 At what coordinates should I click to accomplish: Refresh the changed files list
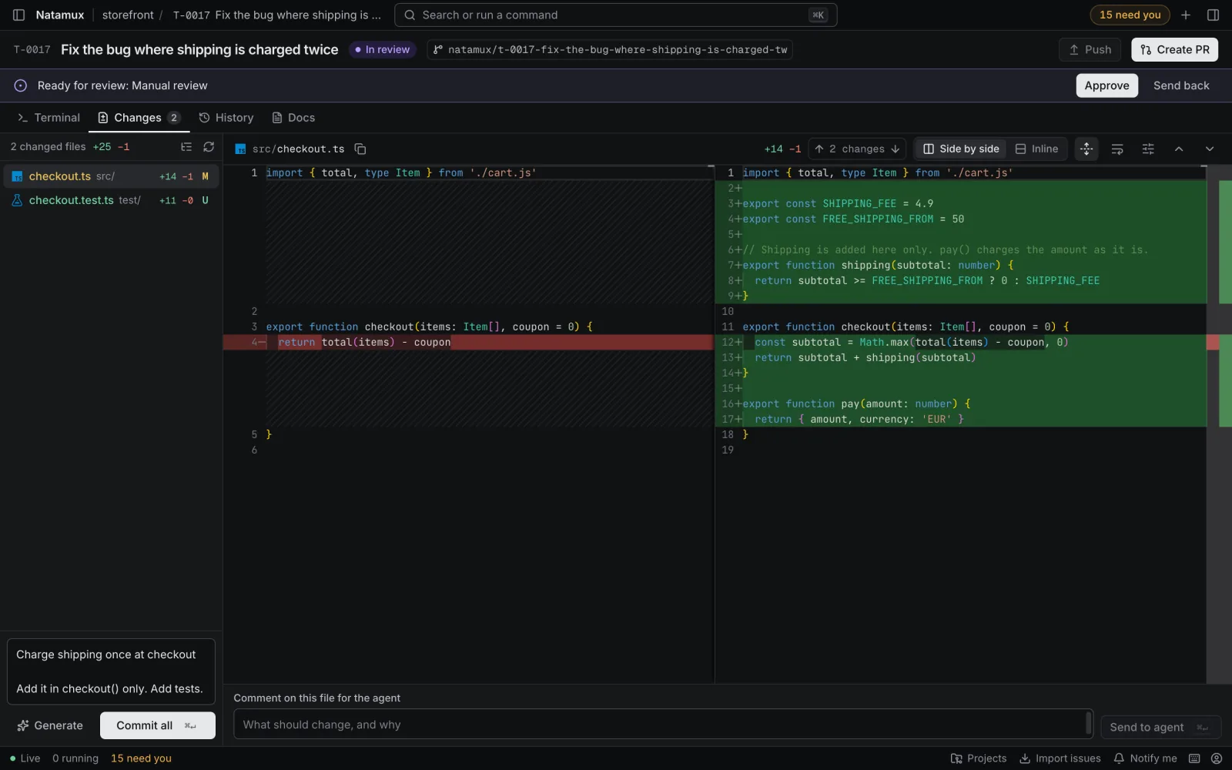click(x=209, y=146)
